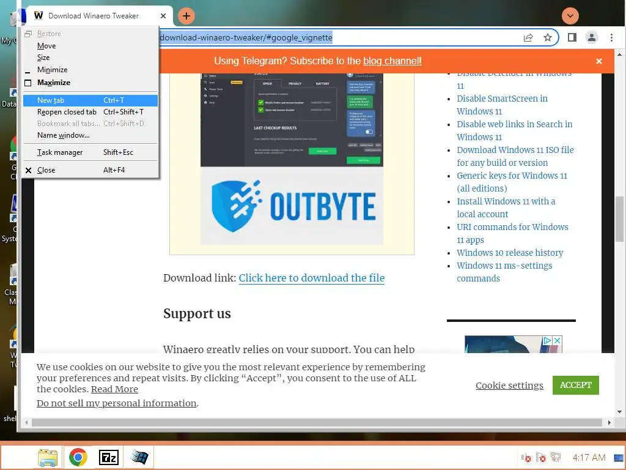Click the network tray icon
This screenshot has height=470, width=626.
555,457
